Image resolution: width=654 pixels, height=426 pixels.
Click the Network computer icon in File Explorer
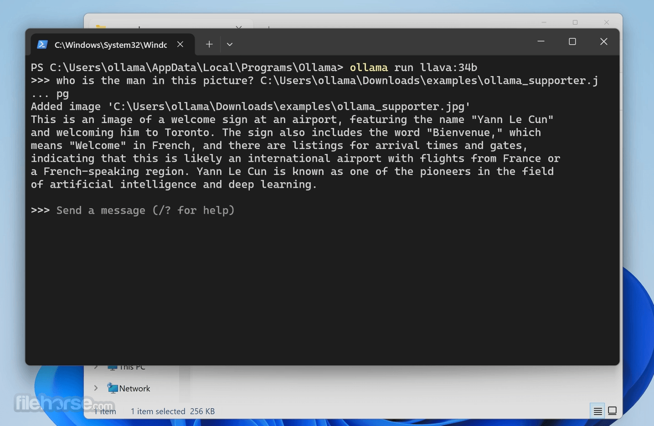point(113,388)
